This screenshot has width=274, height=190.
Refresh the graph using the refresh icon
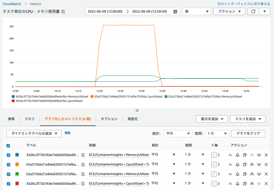tap(253, 11)
